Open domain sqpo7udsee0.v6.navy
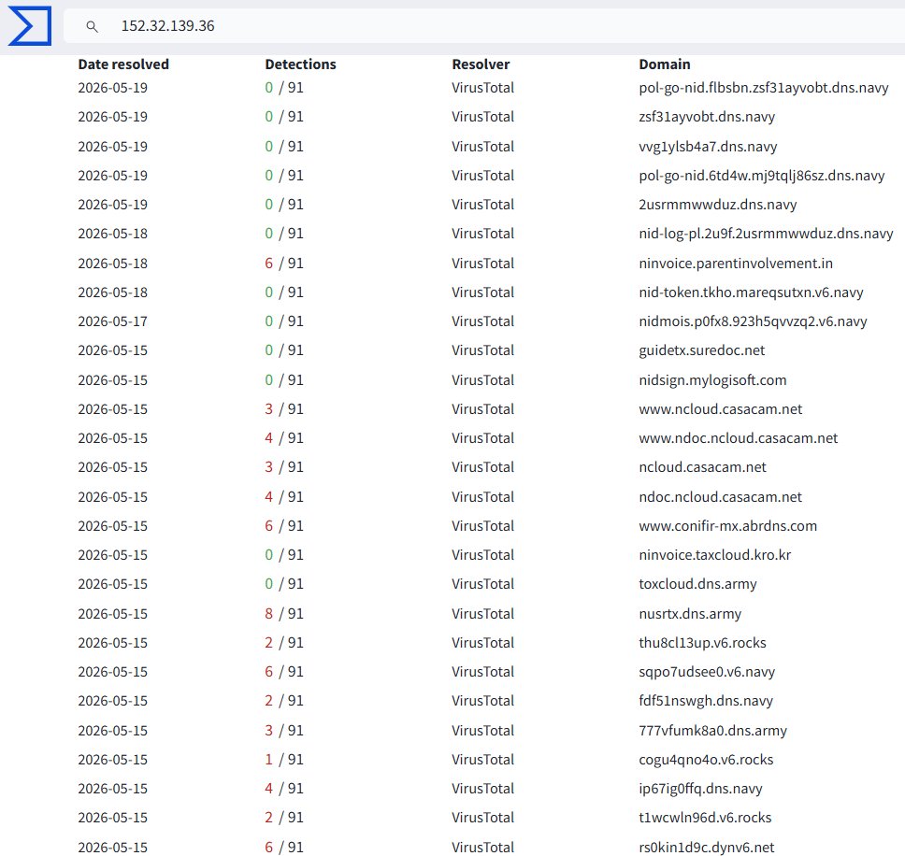Viewport: 905px width, 856px height. [x=707, y=671]
